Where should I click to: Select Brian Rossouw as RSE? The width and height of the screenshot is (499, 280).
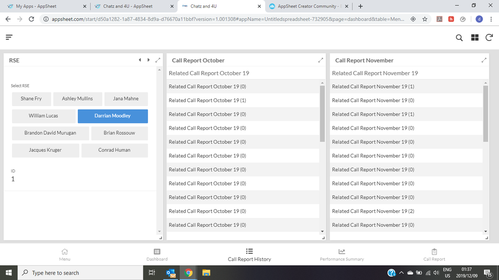point(119,133)
